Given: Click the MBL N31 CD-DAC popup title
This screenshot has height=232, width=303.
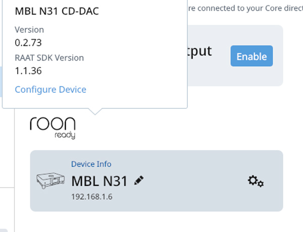Looking at the screenshot, I should [x=57, y=11].
